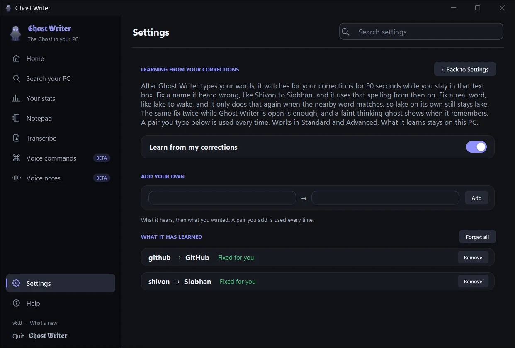Remove the github to GitHub correction
Viewport: 515px width, 348px height.
(473, 257)
